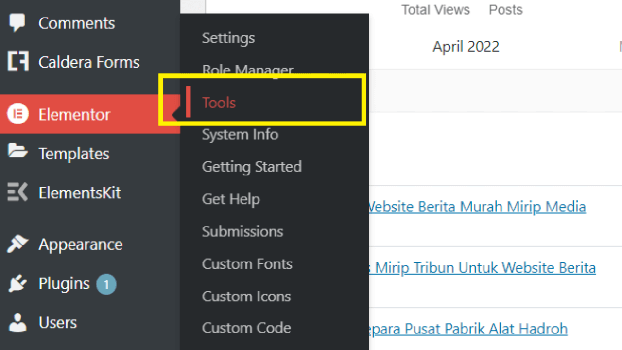
Task: Open the System Info submenu entry
Action: [240, 135]
